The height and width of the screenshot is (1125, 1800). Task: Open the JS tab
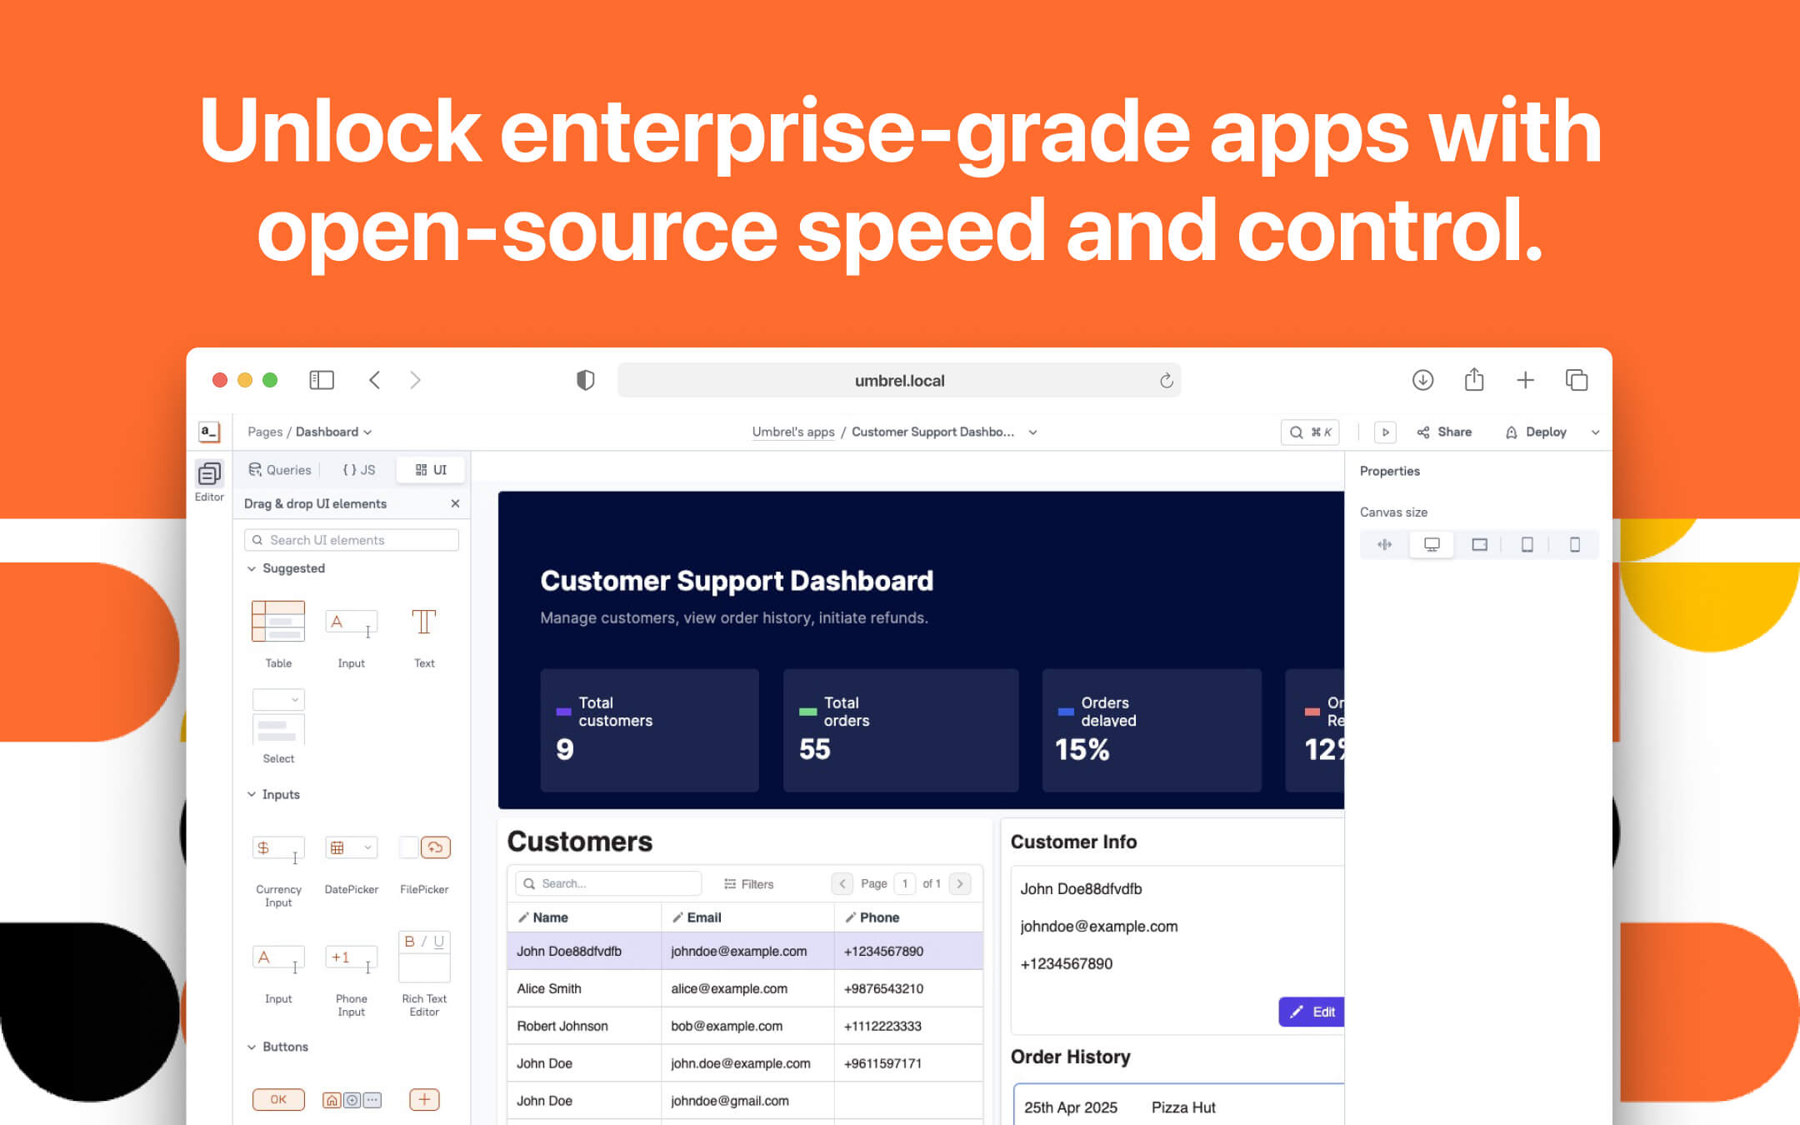click(x=357, y=469)
